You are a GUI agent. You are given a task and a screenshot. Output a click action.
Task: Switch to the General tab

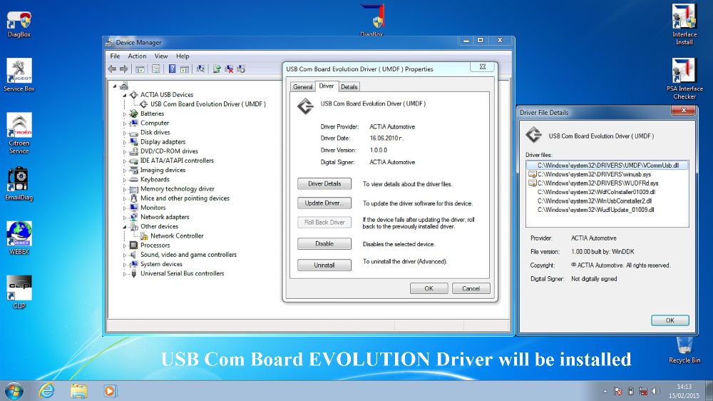pyautogui.click(x=302, y=87)
